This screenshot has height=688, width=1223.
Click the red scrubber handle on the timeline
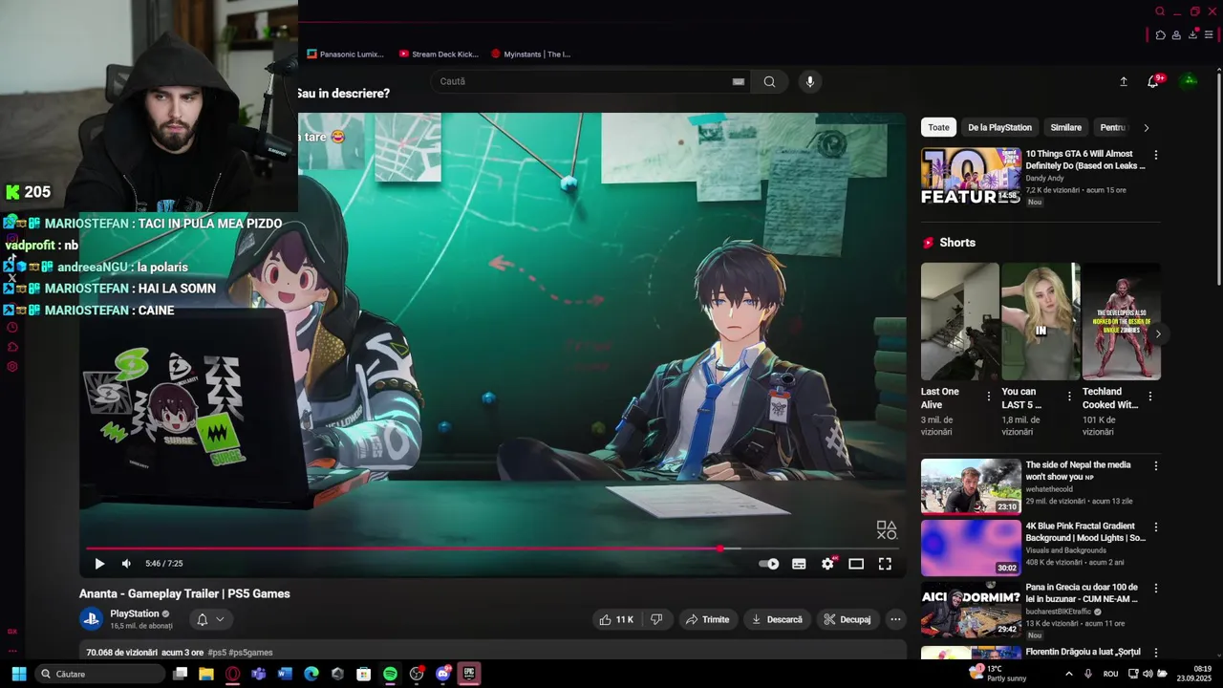pos(720,548)
